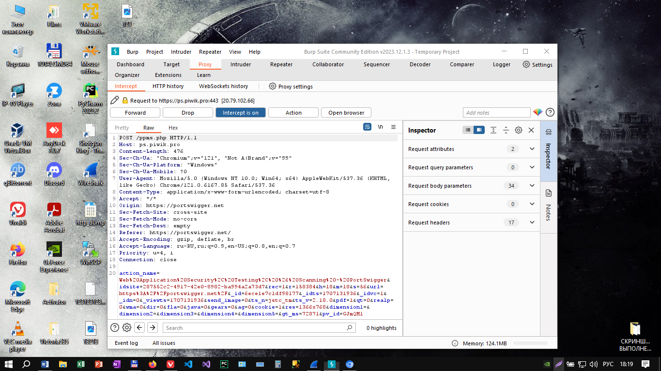The width and height of the screenshot is (661, 371).
Task: Switch to the WebSockets history tab
Action: (224, 86)
